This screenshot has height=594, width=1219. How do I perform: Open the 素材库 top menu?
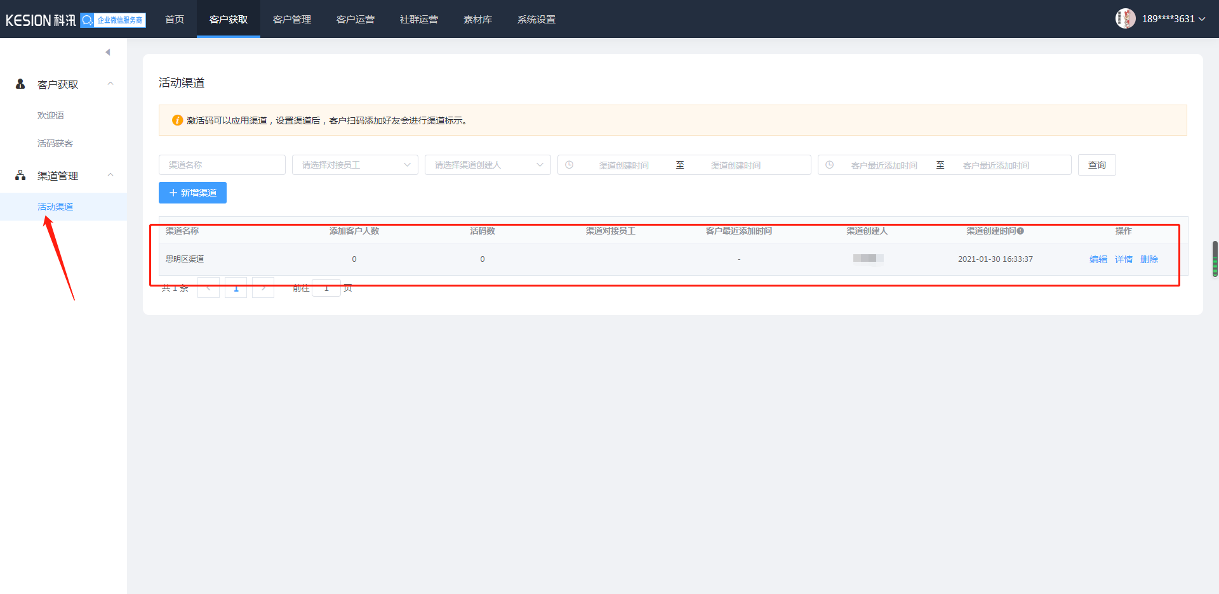pos(477,19)
